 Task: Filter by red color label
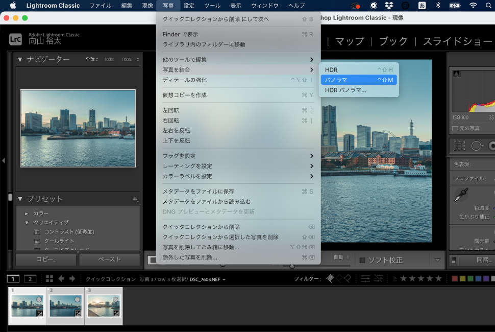455,278
